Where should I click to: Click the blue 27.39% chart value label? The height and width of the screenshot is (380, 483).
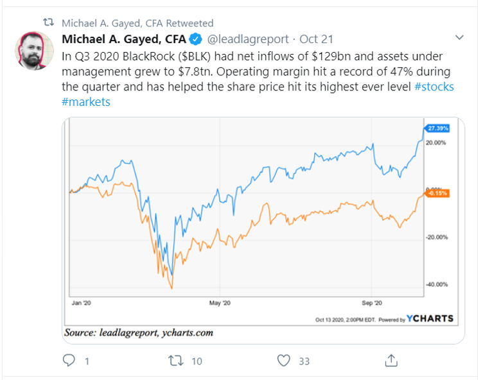coord(435,128)
